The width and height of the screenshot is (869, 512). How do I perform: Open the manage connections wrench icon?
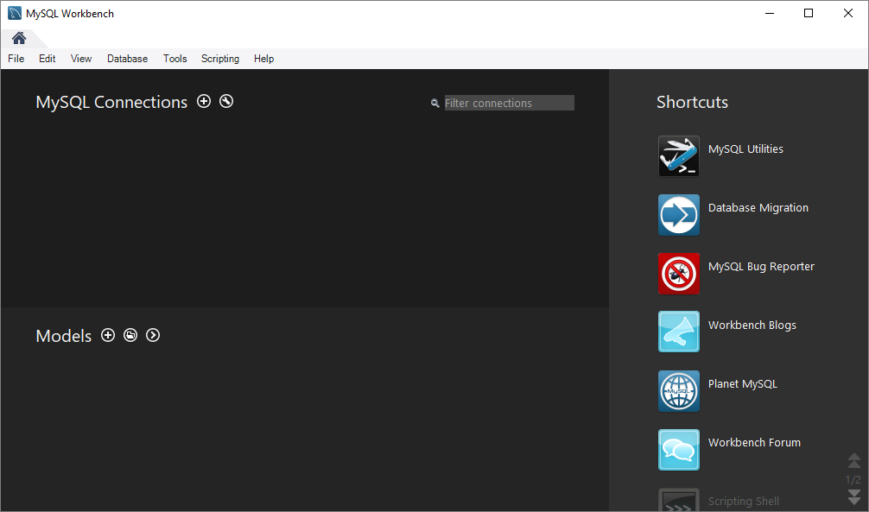[226, 101]
